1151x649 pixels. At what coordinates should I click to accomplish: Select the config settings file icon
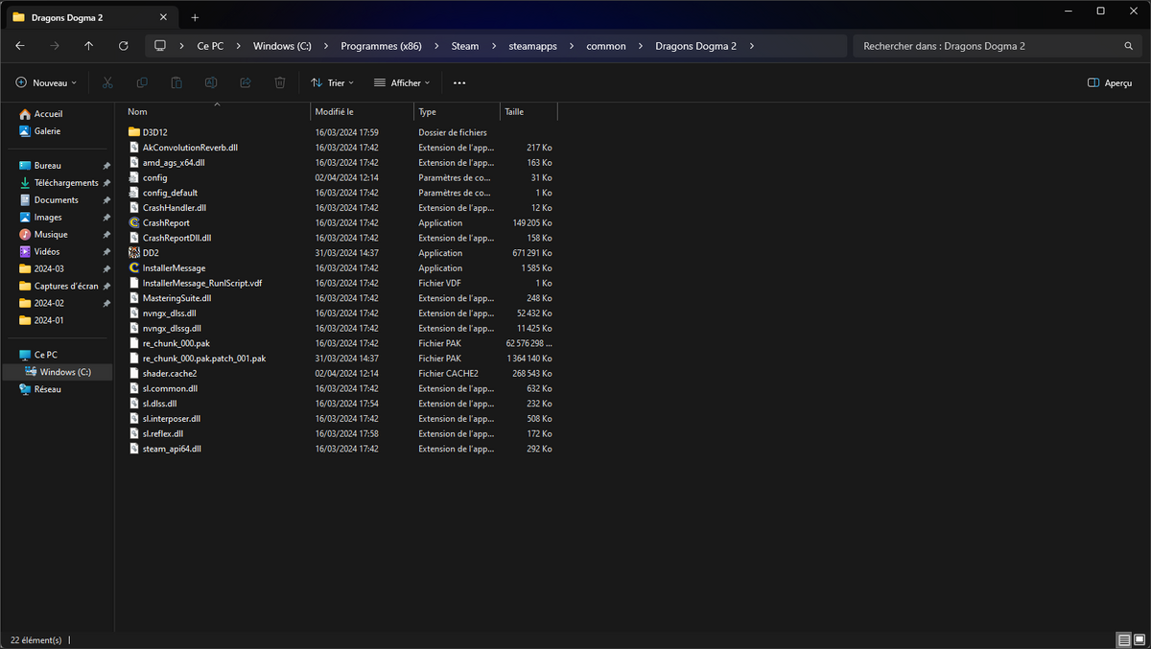[x=134, y=177]
